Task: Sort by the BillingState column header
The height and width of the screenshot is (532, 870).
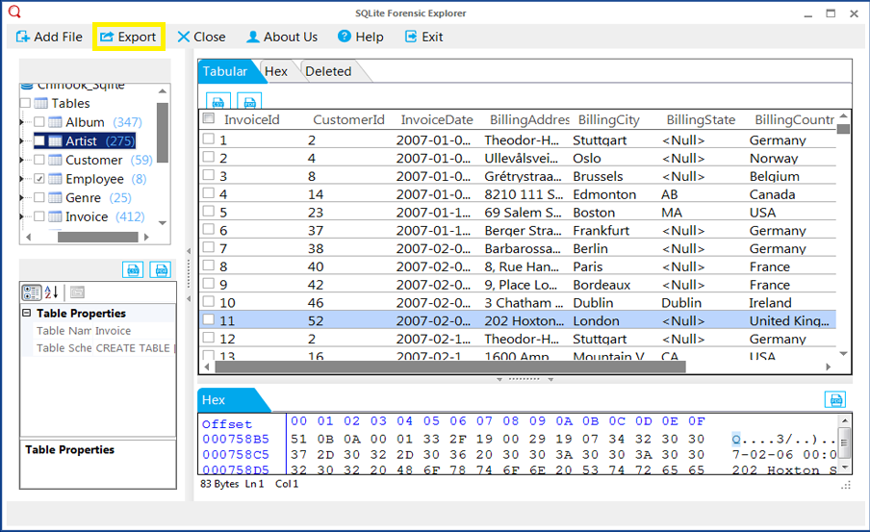Action: click(701, 120)
